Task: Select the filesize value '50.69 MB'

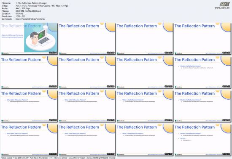Action: tap(28, 11)
